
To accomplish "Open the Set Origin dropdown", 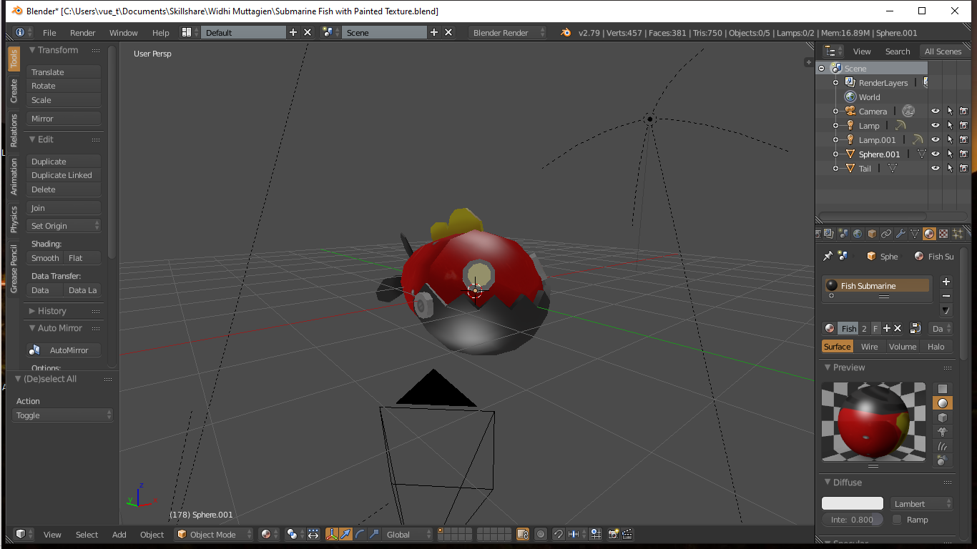I will click(x=64, y=226).
